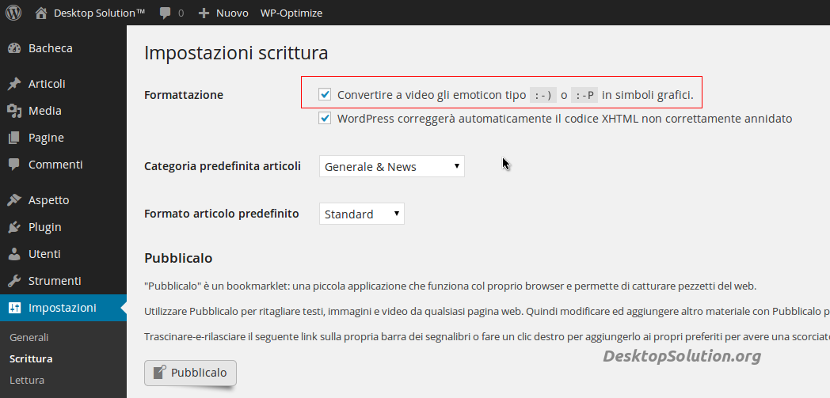This screenshot has width=830, height=398.
Task: Click the Desktop Solution™ site name
Action: [100, 13]
